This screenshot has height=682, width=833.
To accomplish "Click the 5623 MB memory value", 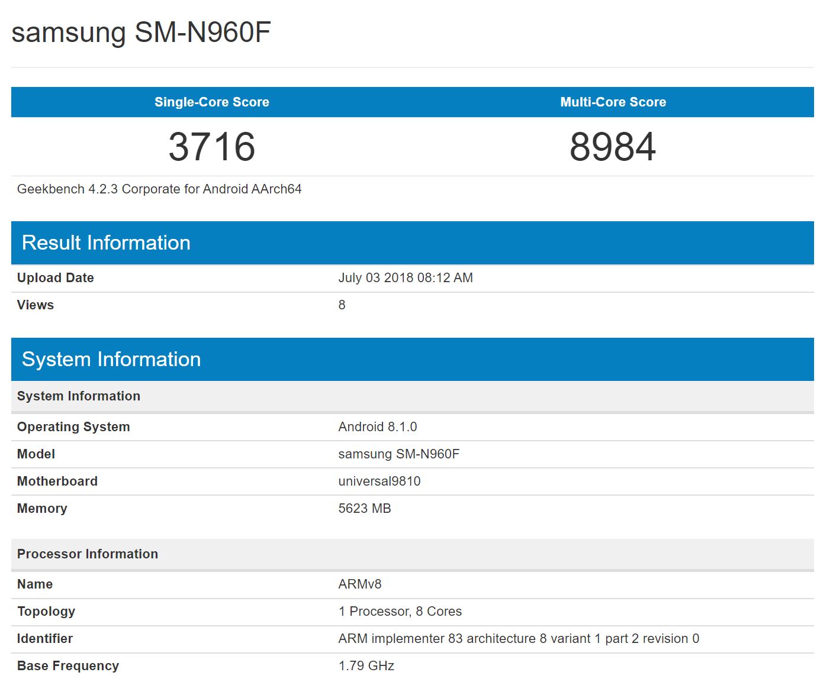I will tap(364, 509).
